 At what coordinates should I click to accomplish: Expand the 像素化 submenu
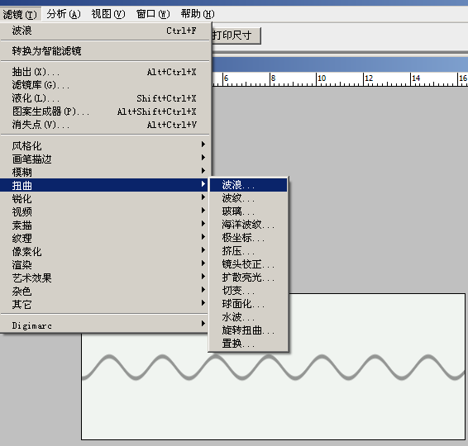pos(104,251)
